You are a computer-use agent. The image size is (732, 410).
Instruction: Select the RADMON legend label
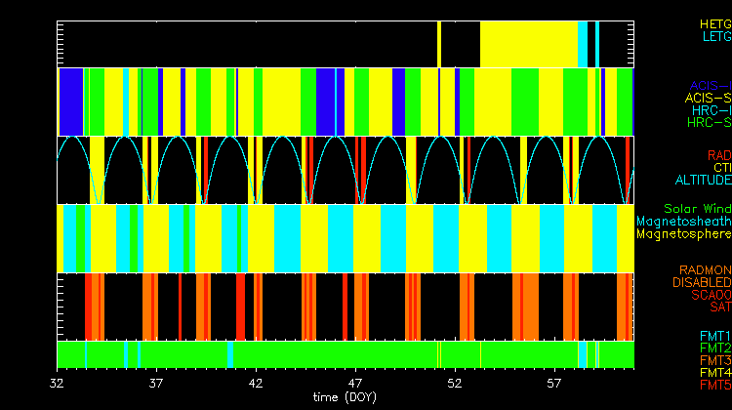(706, 269)
